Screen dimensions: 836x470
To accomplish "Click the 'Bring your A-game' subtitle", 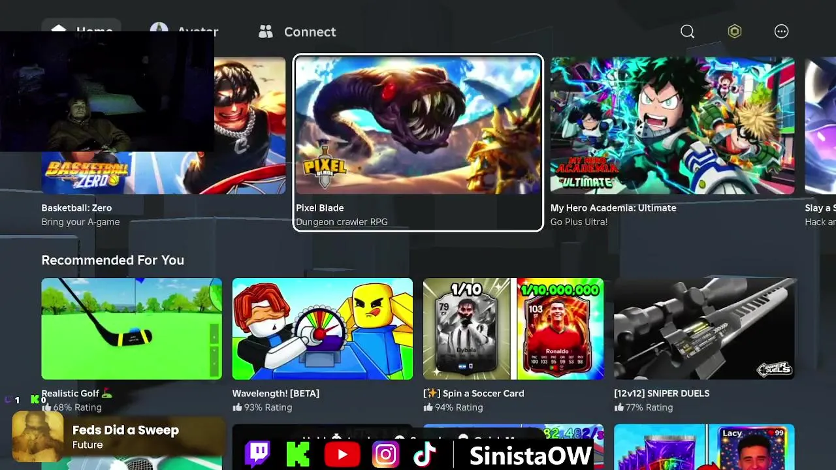I will pyautogui.click(x=80, y=222).
